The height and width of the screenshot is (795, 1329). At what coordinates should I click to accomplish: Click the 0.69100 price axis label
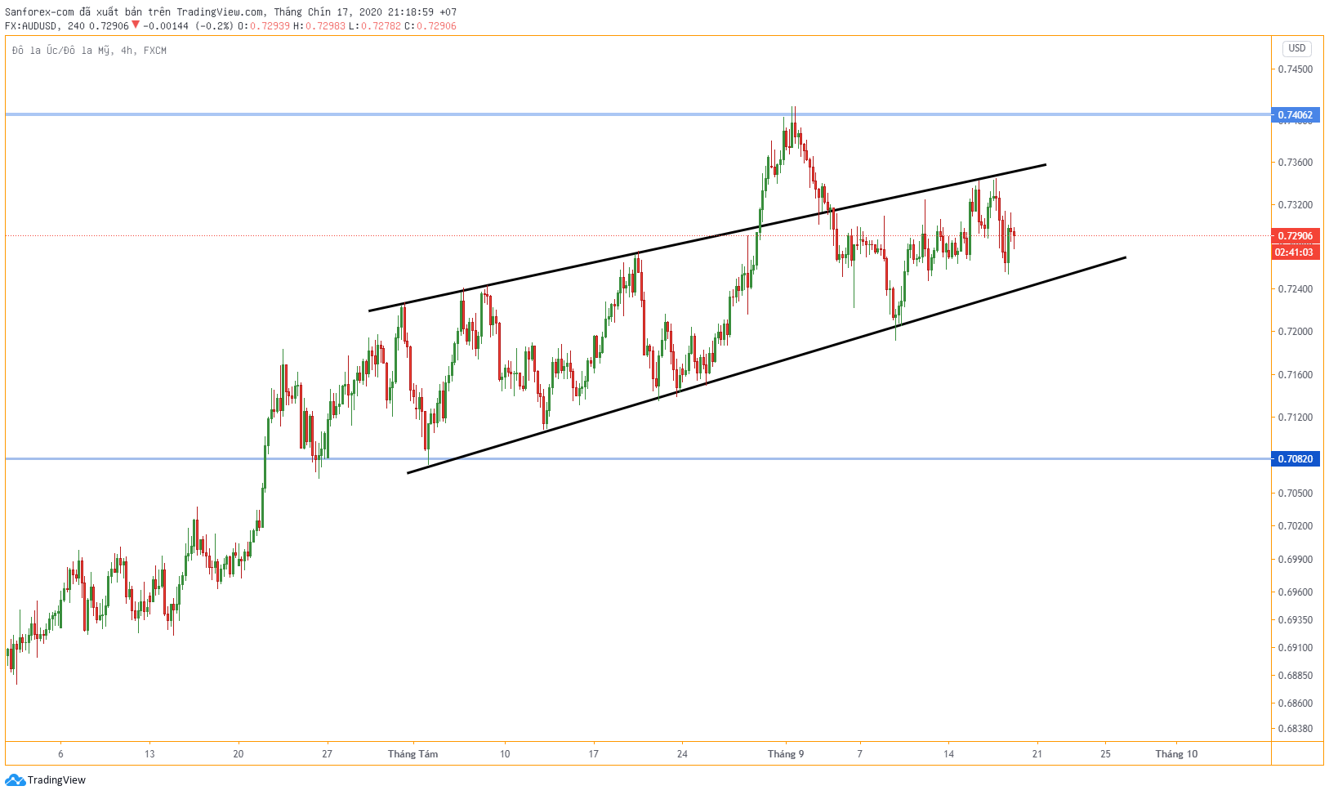pyautogui.click(x=1296, y=648)
